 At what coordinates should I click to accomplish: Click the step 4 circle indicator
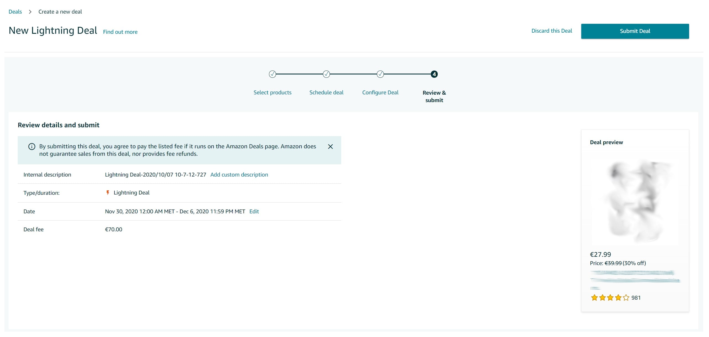tap(434, 74)
